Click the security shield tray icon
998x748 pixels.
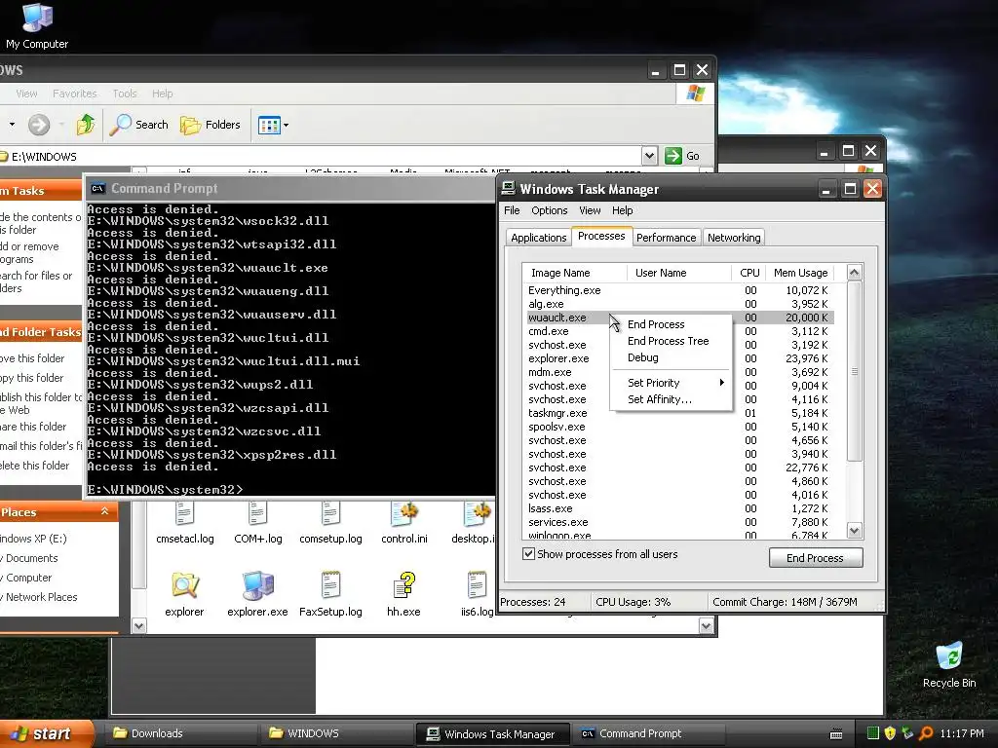coord(890,733)
